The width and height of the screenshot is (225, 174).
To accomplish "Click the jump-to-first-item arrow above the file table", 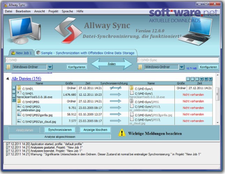I will tap(188, 79).
